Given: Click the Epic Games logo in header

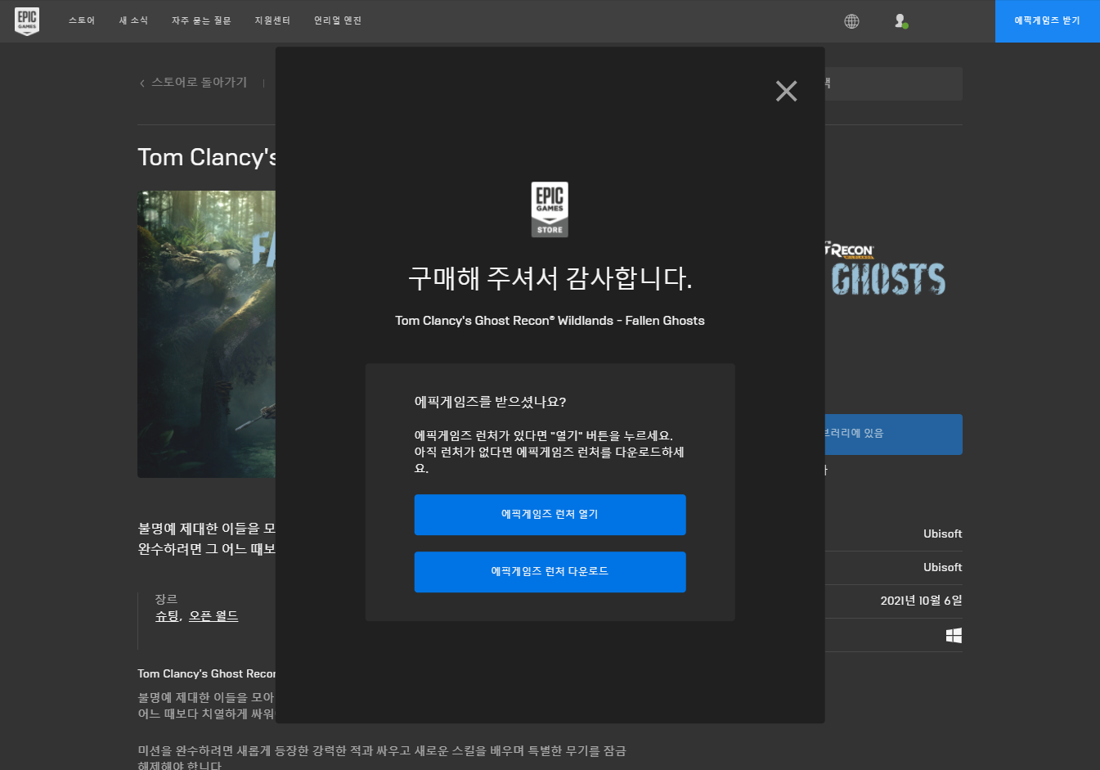Looking at the screenshot, I should (27, 21).
